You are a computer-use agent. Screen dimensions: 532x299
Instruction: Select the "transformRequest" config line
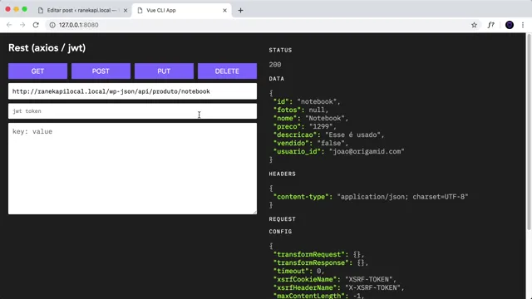click(x=319, y=255)
